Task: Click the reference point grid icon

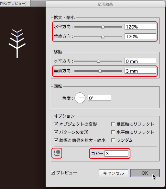Action: [57, 153]
